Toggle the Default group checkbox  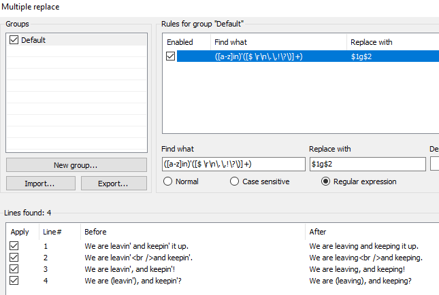(14, 40)
